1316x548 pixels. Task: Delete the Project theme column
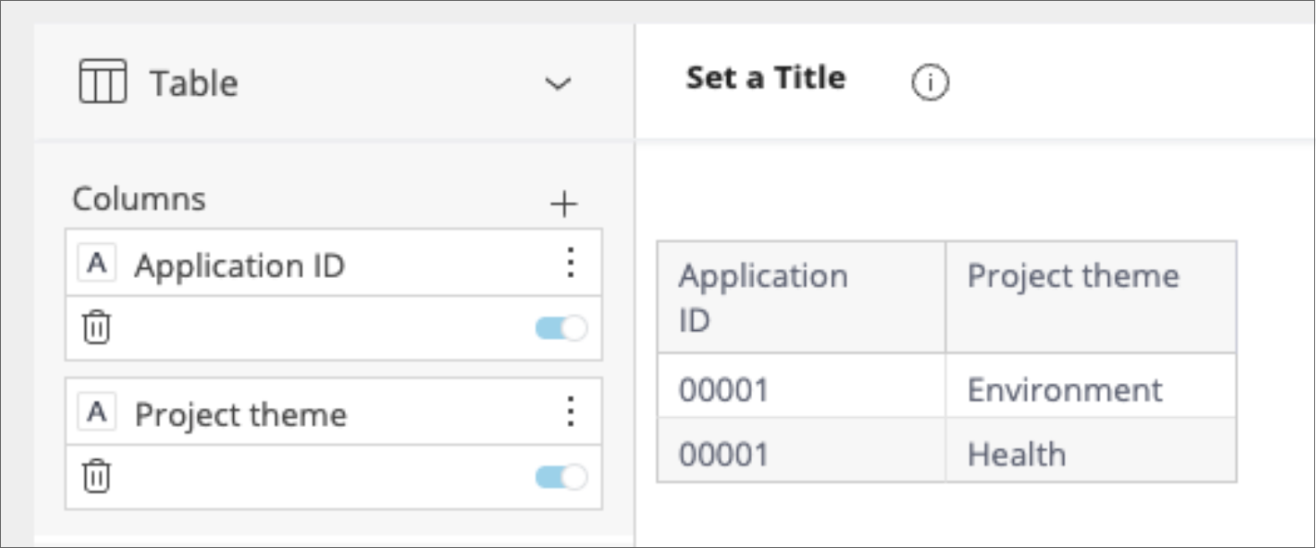pyautogui.click(x=96, y=475)
